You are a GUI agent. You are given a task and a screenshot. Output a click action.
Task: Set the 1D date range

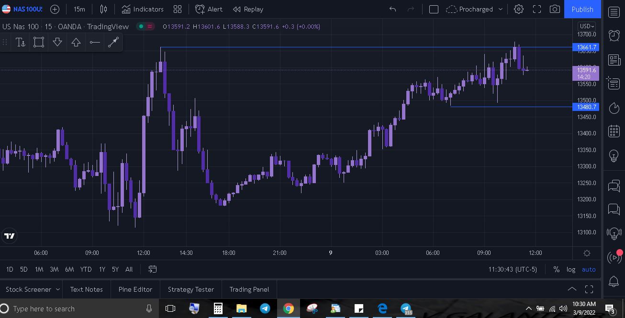coord(10,269)
